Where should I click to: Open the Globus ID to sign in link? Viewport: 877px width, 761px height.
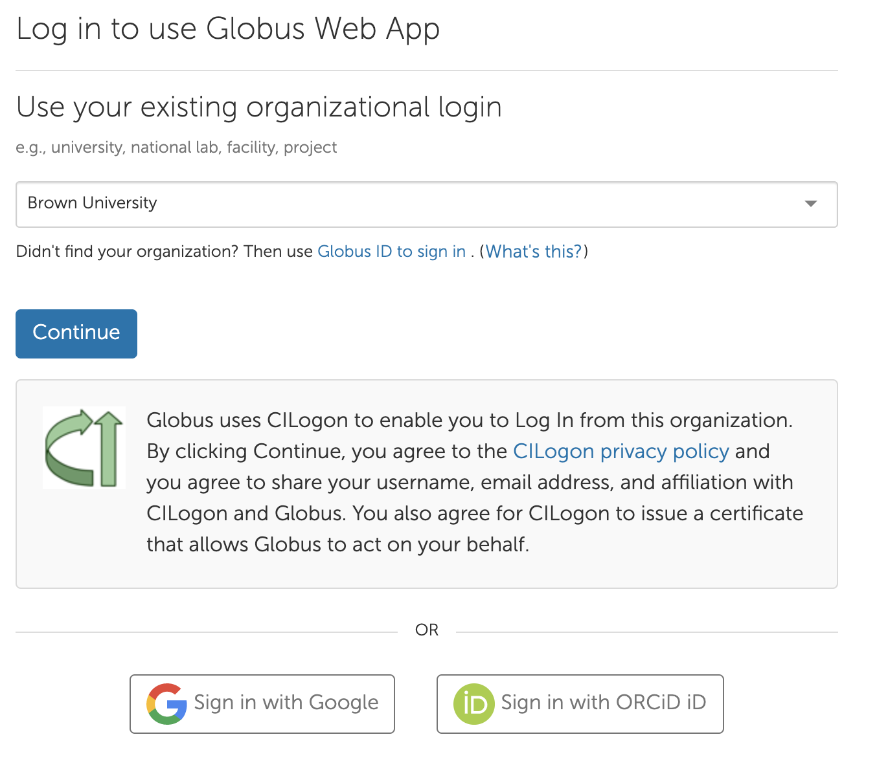click(x=392, y=252)
